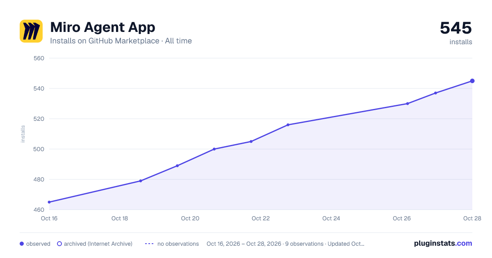Click the data point at 479 installs
Viewport: 492px width, 258px height.
pyautogui.click(x=141, y=181)
